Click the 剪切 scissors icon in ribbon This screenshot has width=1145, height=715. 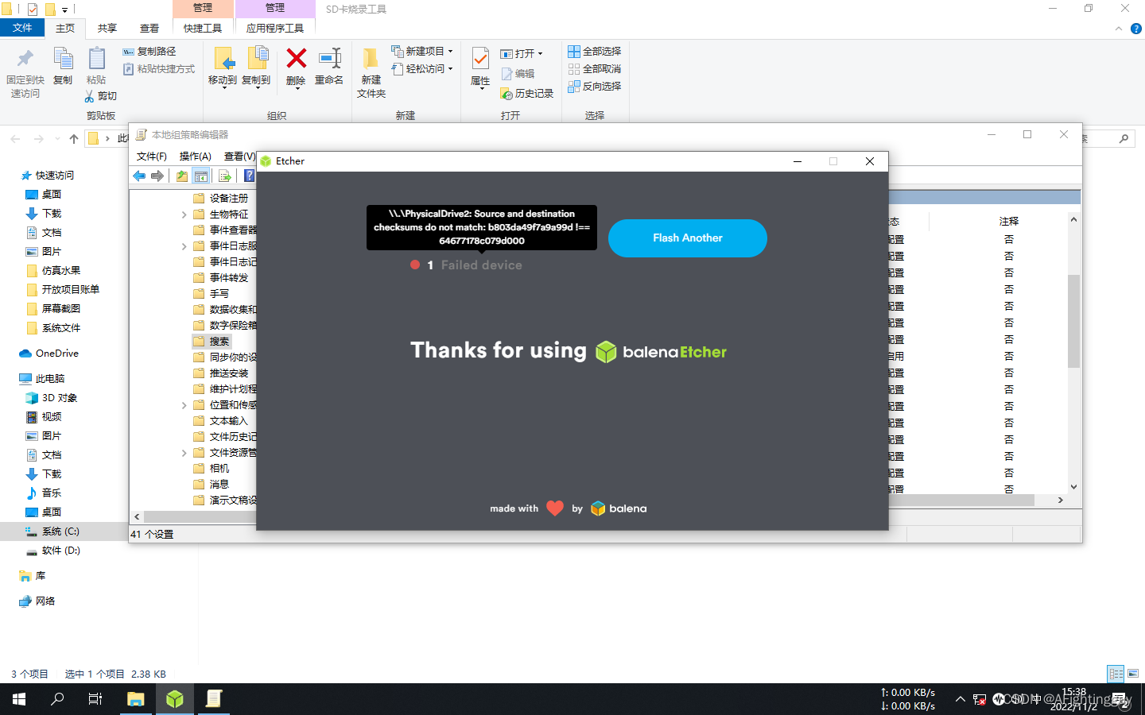[90, 96]
